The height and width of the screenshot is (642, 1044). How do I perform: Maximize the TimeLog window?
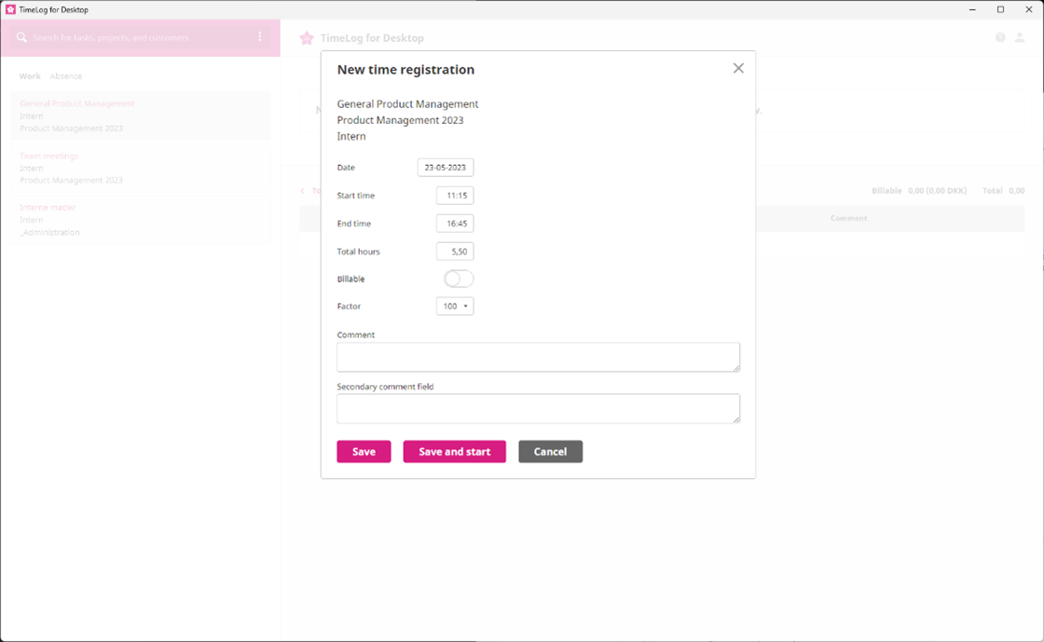point(1000,9)
